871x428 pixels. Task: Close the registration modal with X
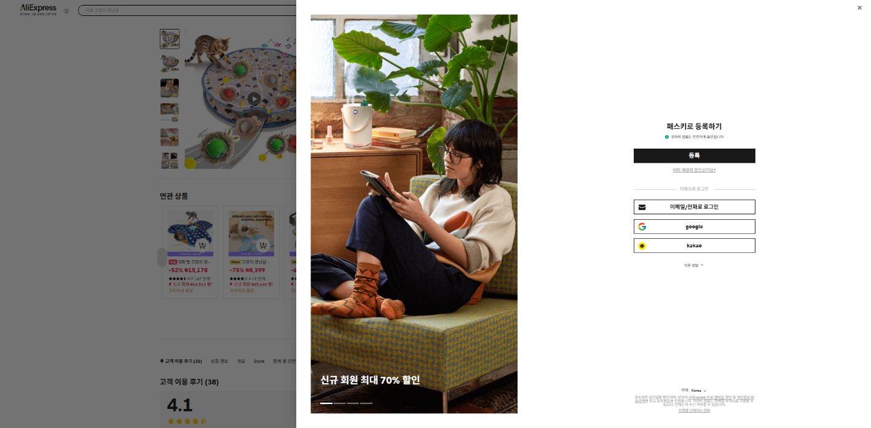point(859,8)
